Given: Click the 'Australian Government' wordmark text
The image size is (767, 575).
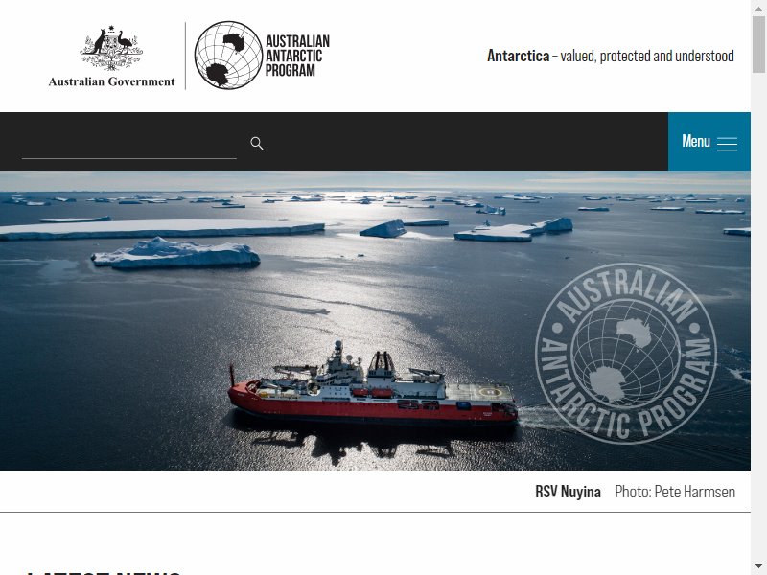Looking at the screenshot, I should click(x=111, y=81).
